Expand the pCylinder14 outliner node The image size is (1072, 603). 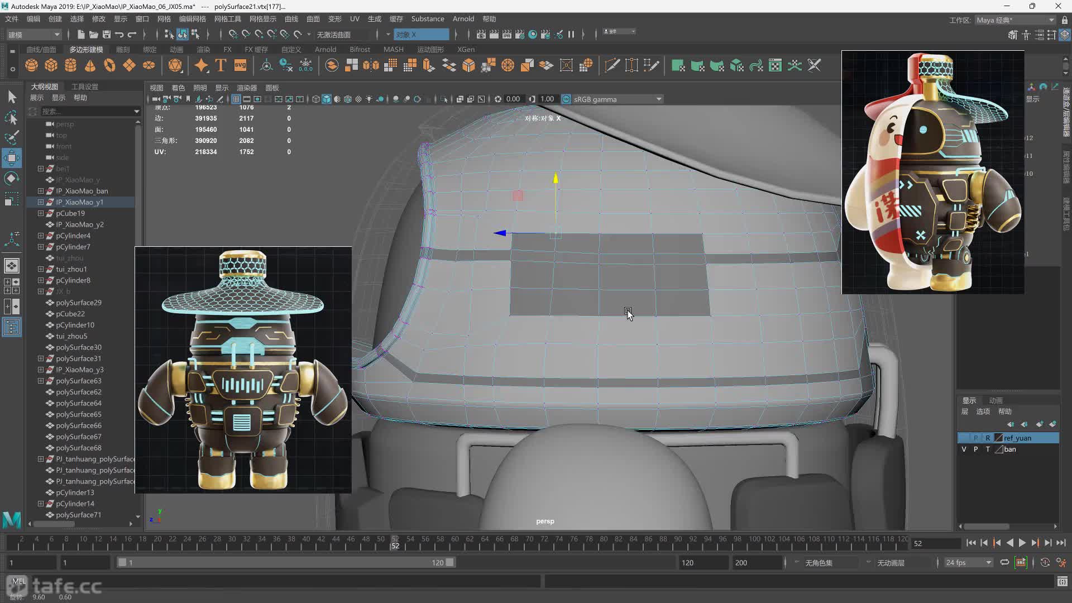[x=41, y=504]
